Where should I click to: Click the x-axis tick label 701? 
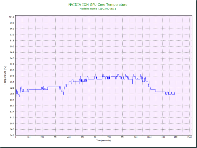tap(109, 137)
